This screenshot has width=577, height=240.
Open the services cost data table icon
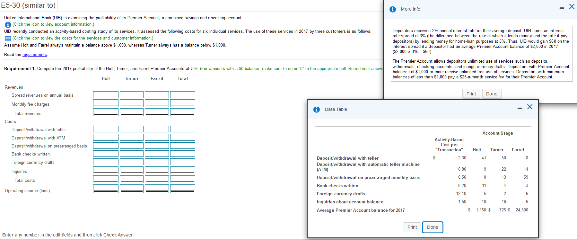click(8, 38)
